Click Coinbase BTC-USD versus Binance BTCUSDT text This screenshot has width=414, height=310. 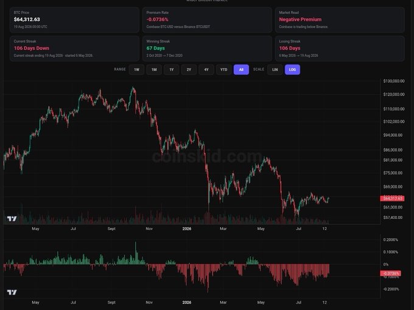click(x=178, y=27)
